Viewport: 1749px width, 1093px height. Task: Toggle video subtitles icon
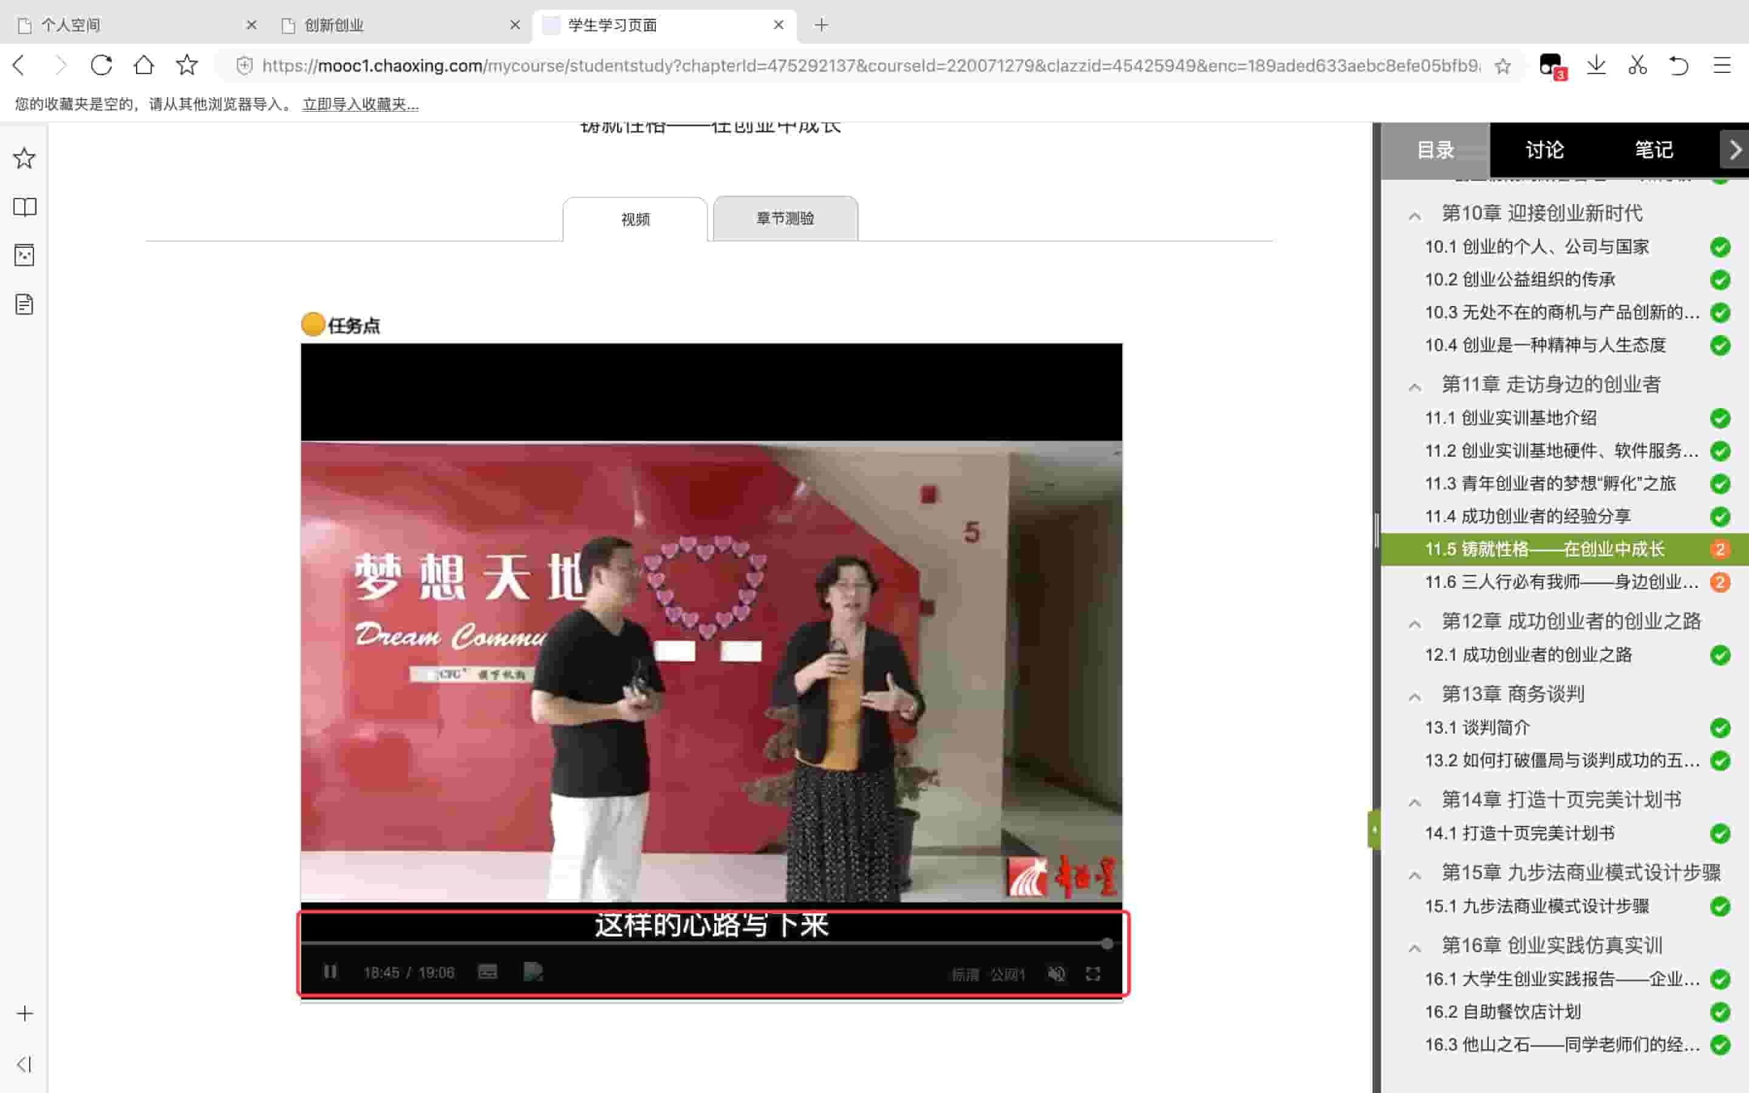tap(488, 972)
